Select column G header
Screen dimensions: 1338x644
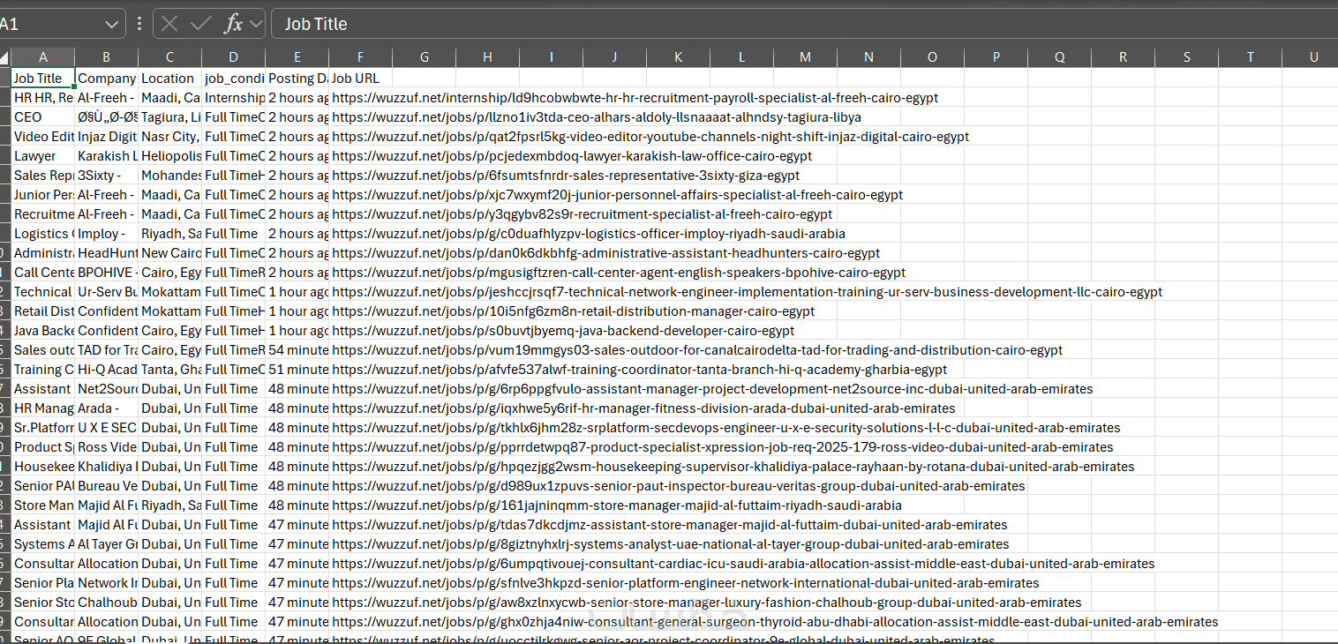tap(425, 57)
